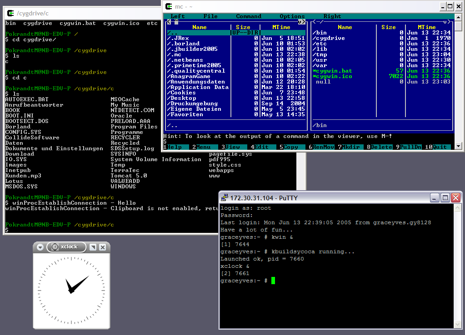Open the Options menu in Midnight Commander

pos(291,16)
